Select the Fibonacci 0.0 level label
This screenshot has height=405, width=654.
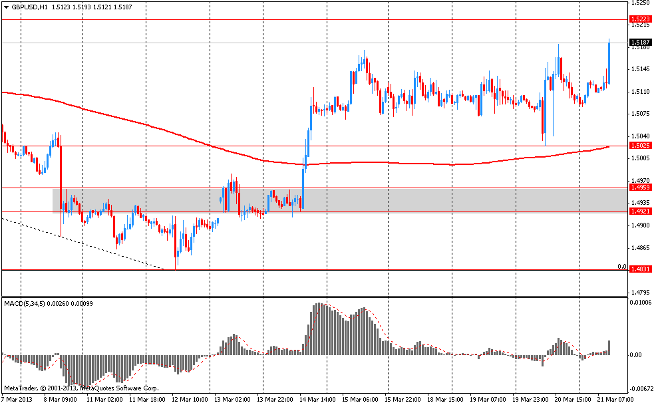coord(622,267)
